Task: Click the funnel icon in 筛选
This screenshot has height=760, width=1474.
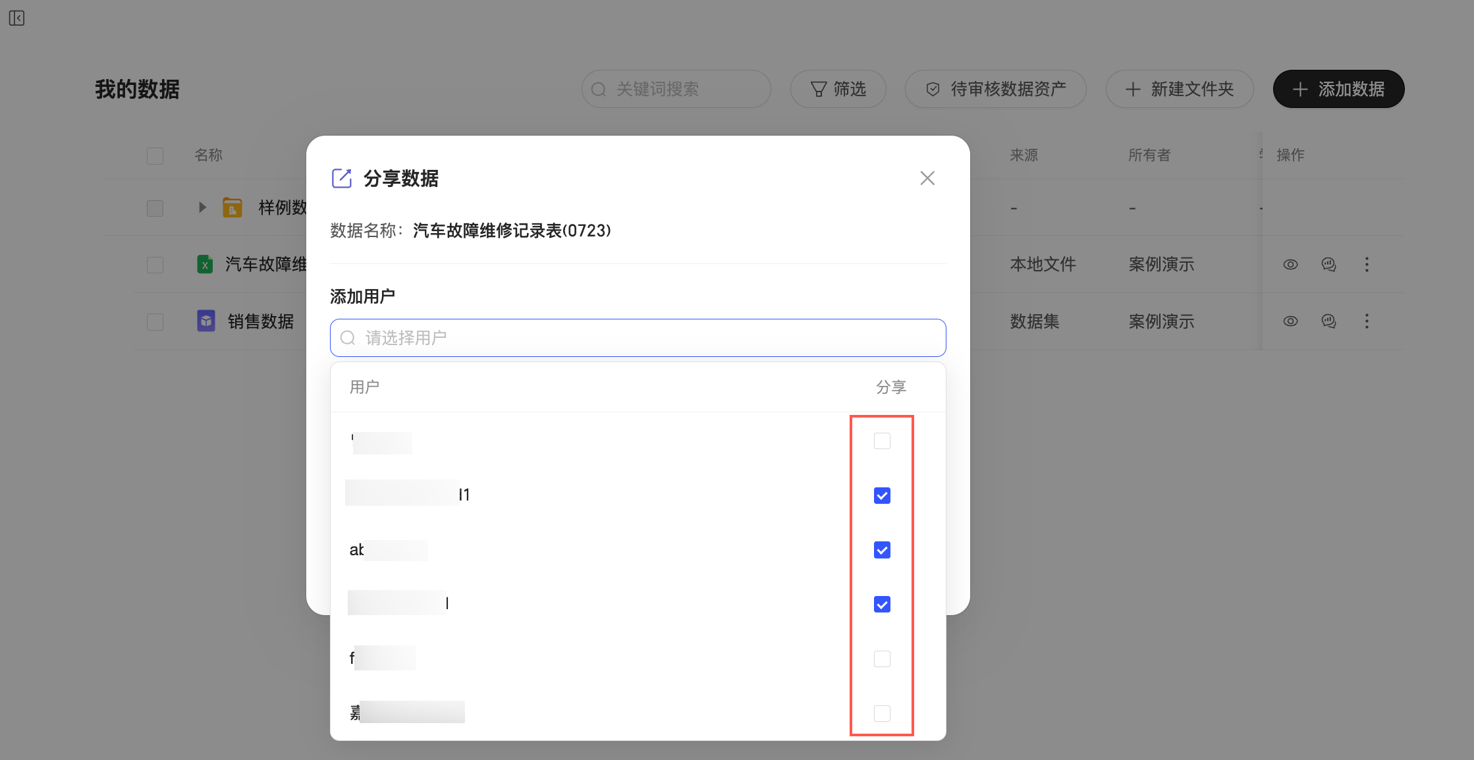Action: (818, 89)
